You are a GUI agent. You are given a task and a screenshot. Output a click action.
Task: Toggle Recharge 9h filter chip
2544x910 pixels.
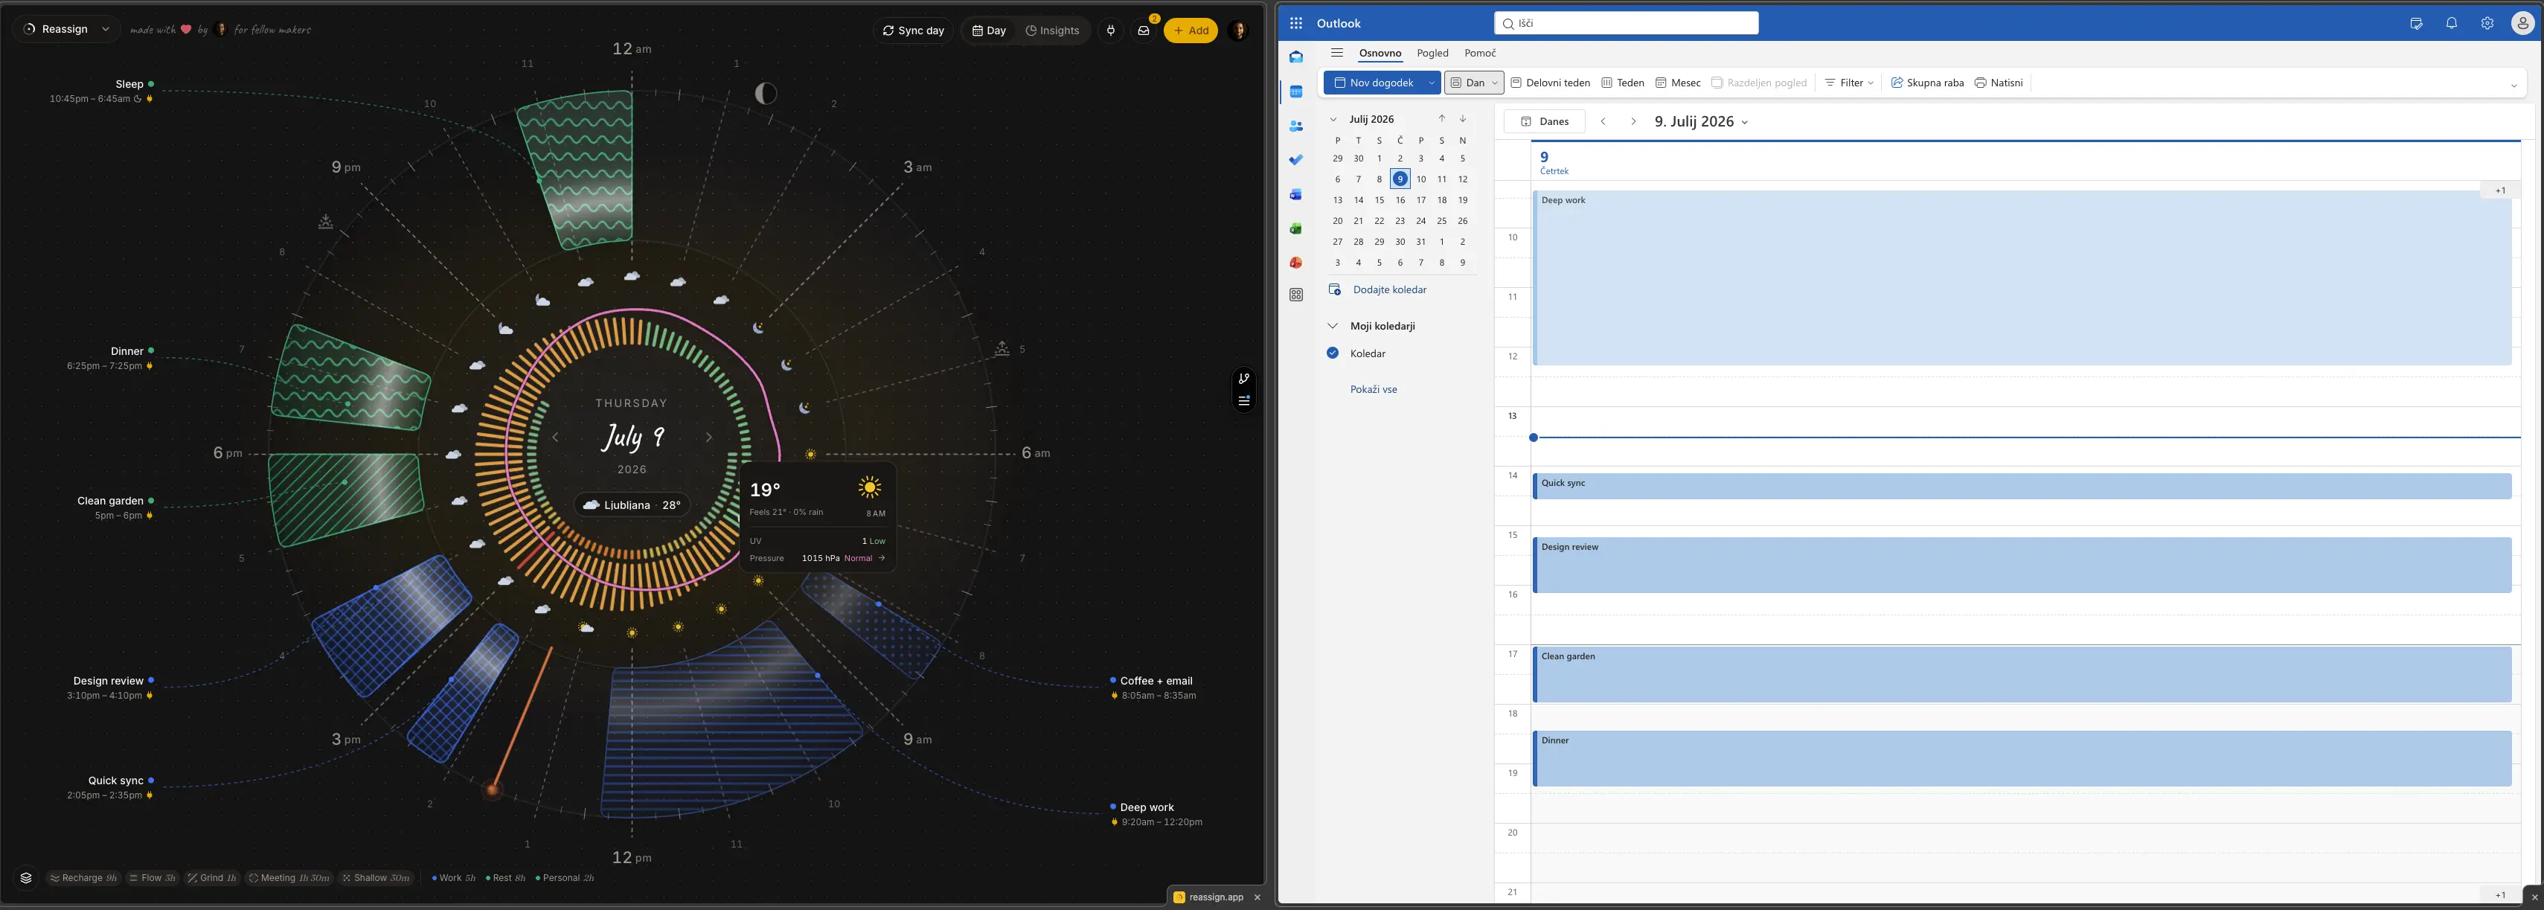tap(83, 877)
